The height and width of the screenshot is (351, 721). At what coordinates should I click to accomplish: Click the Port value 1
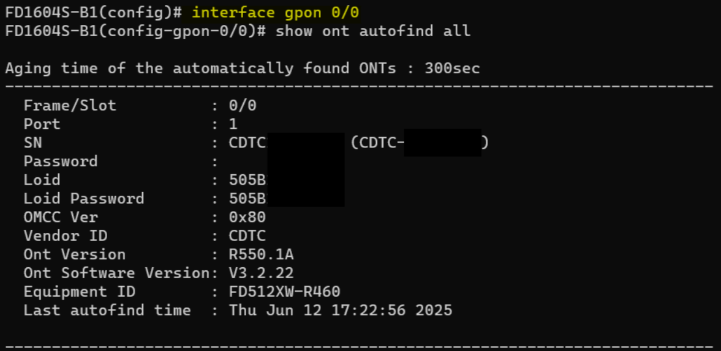(233, 124)
